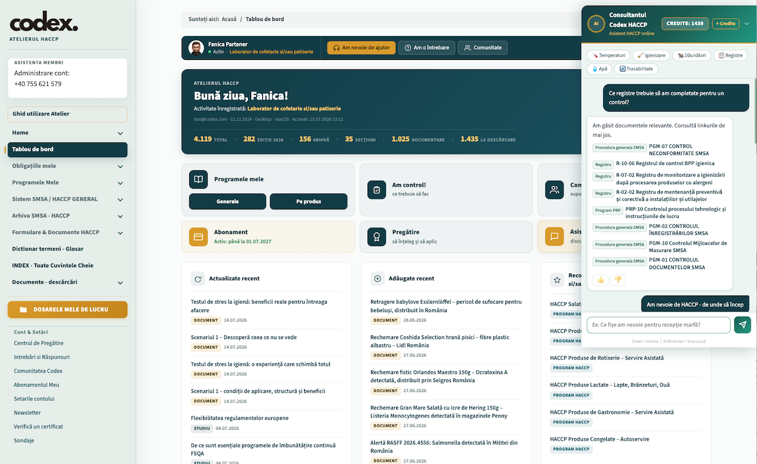Send the chat message with arrow icon
Image resolution: width=757 pixels, height=464 pixels.
pyautogui.click(x=742, y=325)
